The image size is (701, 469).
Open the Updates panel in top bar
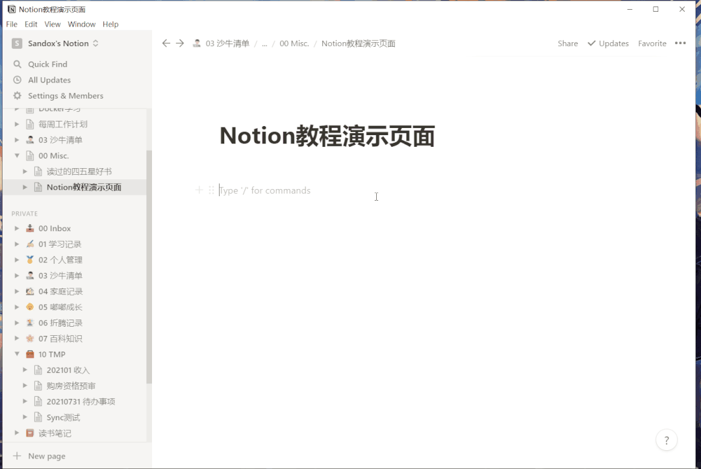pyautogui.click(x=608, y=44)
